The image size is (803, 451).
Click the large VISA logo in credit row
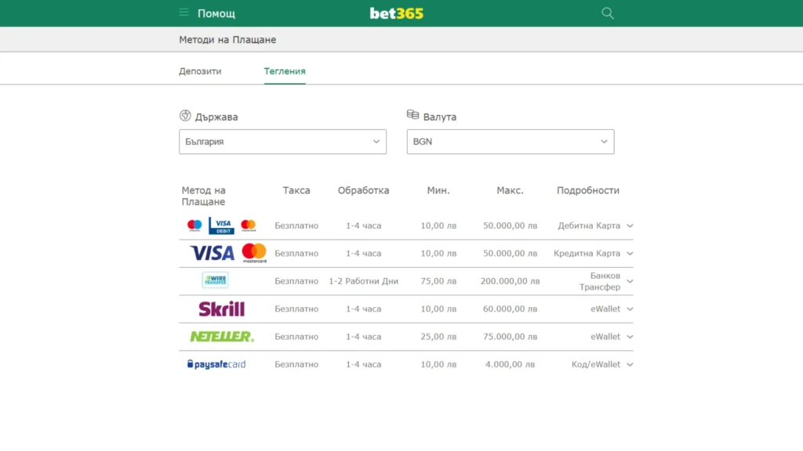pyautogui.click(x=212, y=253)
